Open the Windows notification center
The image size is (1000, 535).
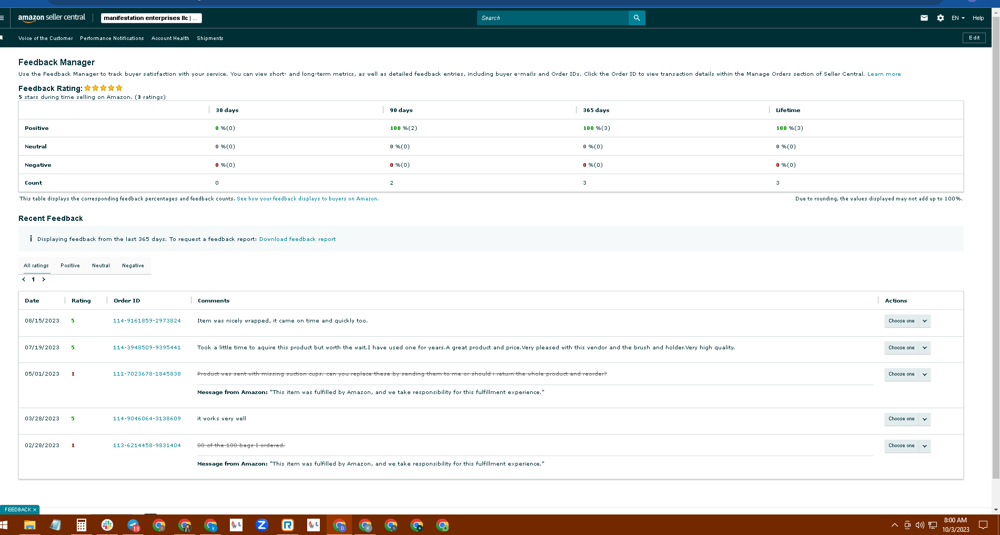983,525
